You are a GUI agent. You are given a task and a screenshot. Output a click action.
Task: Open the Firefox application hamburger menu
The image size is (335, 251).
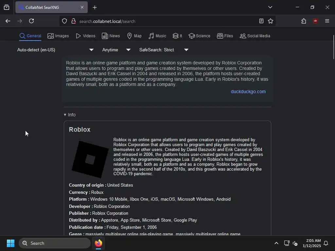[327, 21]
